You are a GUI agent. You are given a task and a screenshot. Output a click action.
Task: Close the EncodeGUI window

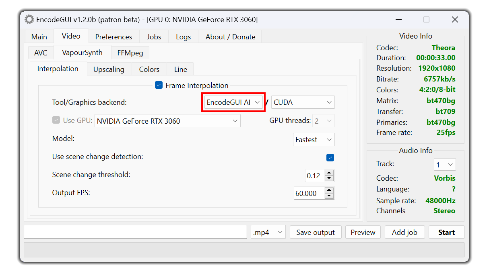pyautogui.click(x=455, y=19)
